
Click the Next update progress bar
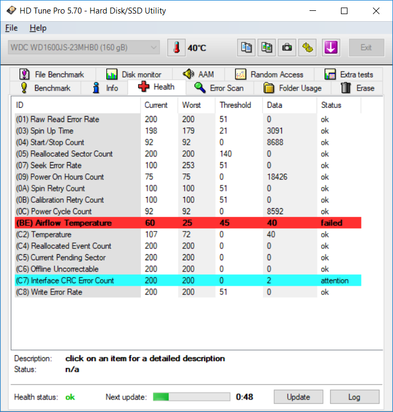point(191,397)
